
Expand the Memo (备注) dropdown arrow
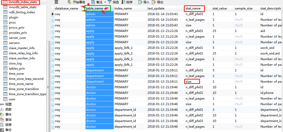coord(105,2)
